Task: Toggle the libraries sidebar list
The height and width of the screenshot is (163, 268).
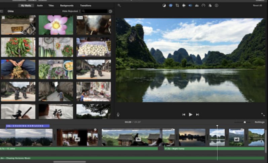Action: click(x=2, y=11)
